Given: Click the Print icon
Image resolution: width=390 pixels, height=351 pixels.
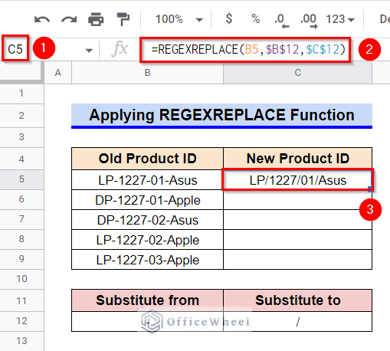Looking at the screenshot, I should point(96,19).
